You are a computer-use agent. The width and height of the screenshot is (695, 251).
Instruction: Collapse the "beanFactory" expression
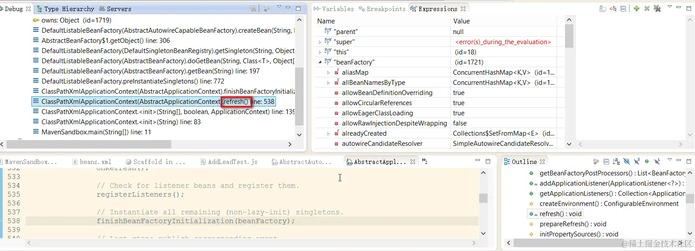320,62
